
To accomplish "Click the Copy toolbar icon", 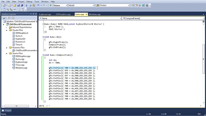I will click(x=30, y=5).
